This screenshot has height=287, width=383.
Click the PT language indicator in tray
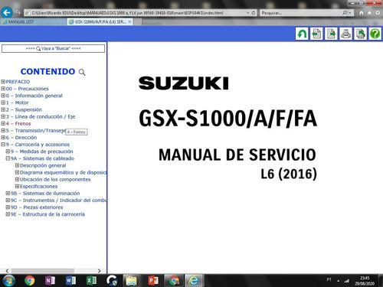pyautogui.click(x=329, y=280)
